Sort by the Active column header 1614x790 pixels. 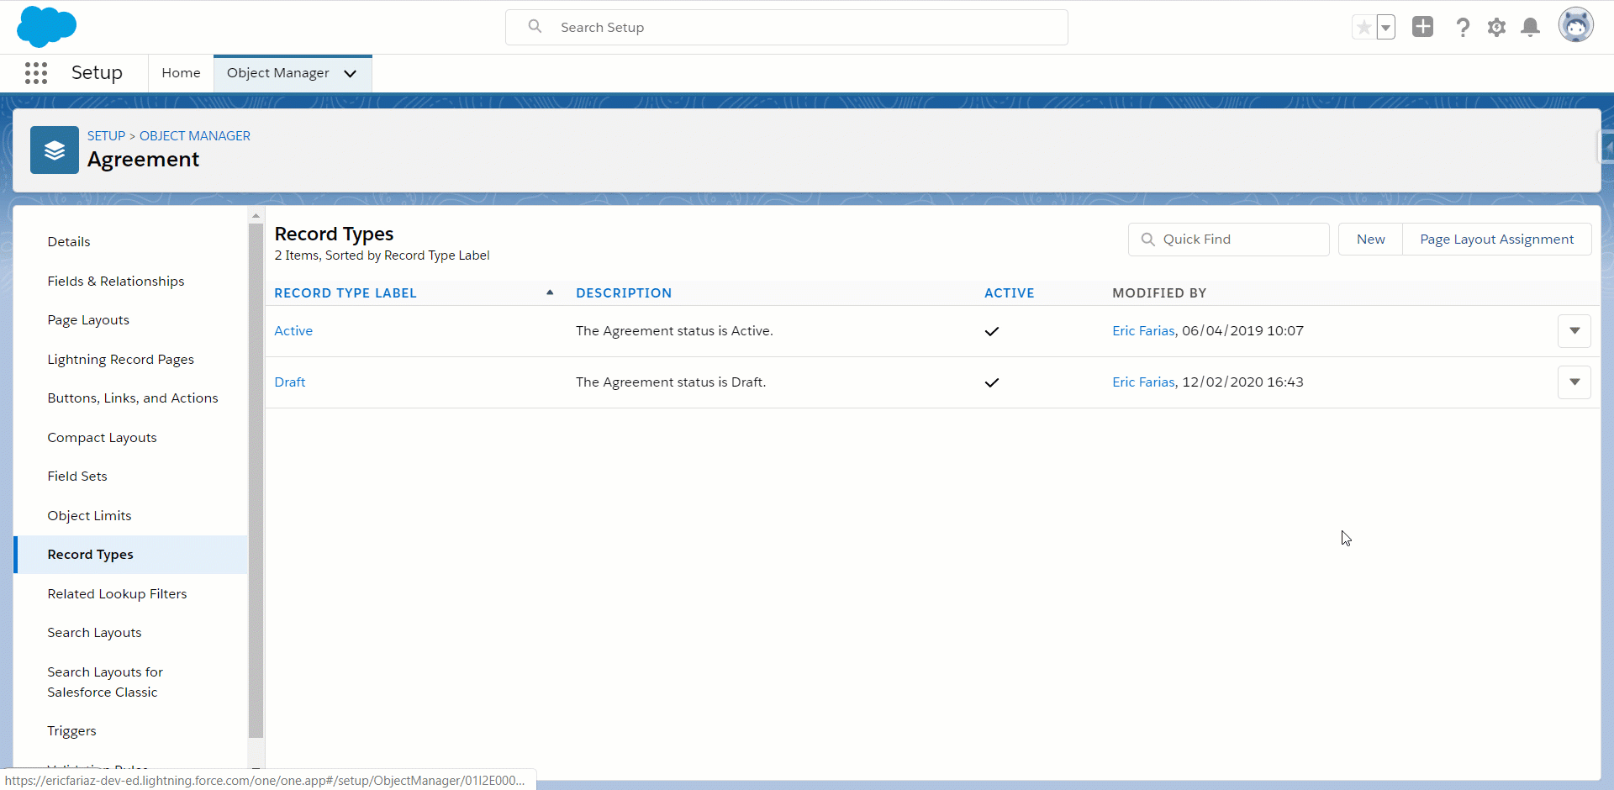tap(1010, 293)
